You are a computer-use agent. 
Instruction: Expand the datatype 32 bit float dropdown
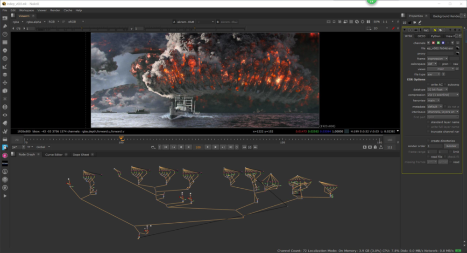[x=438, y=89]
